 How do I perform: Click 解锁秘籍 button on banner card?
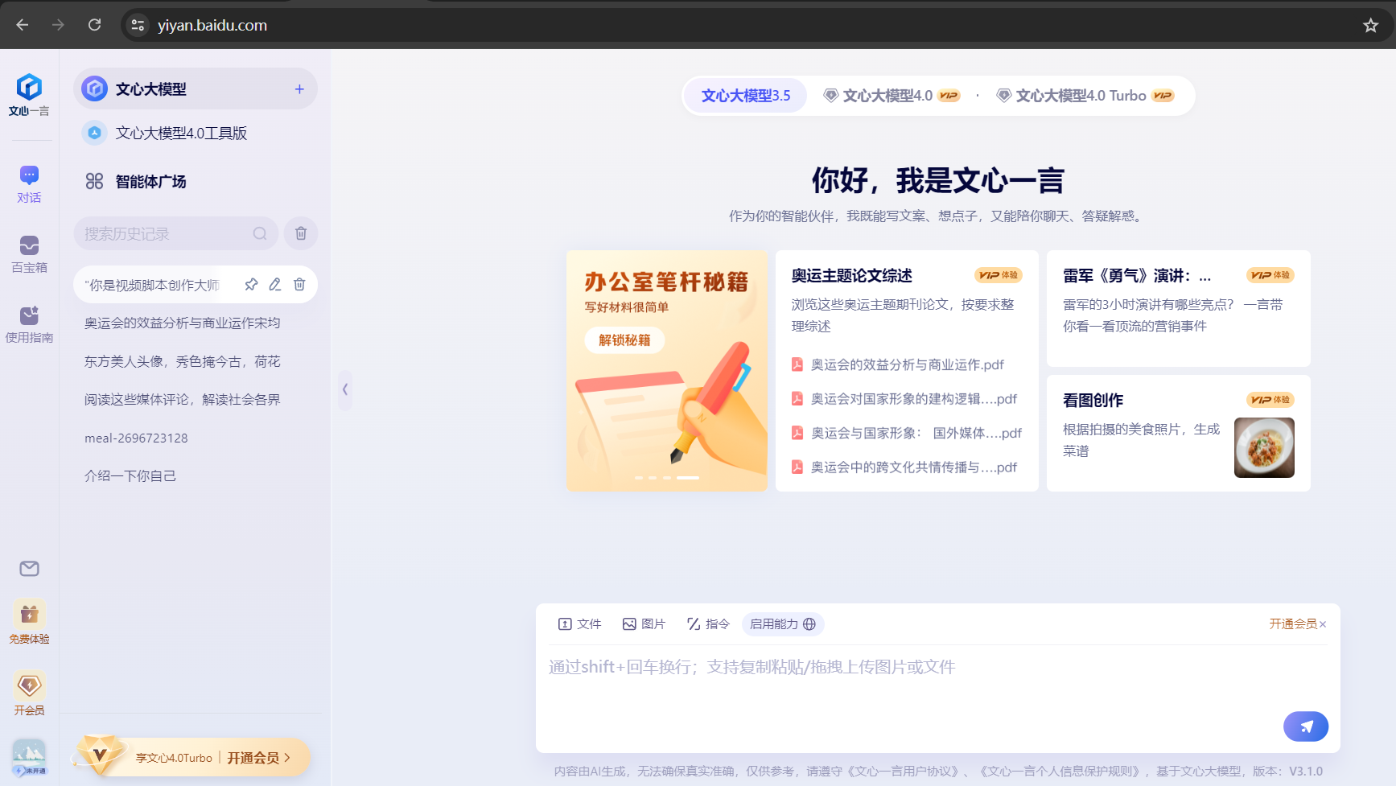click(x=624, y=340)
